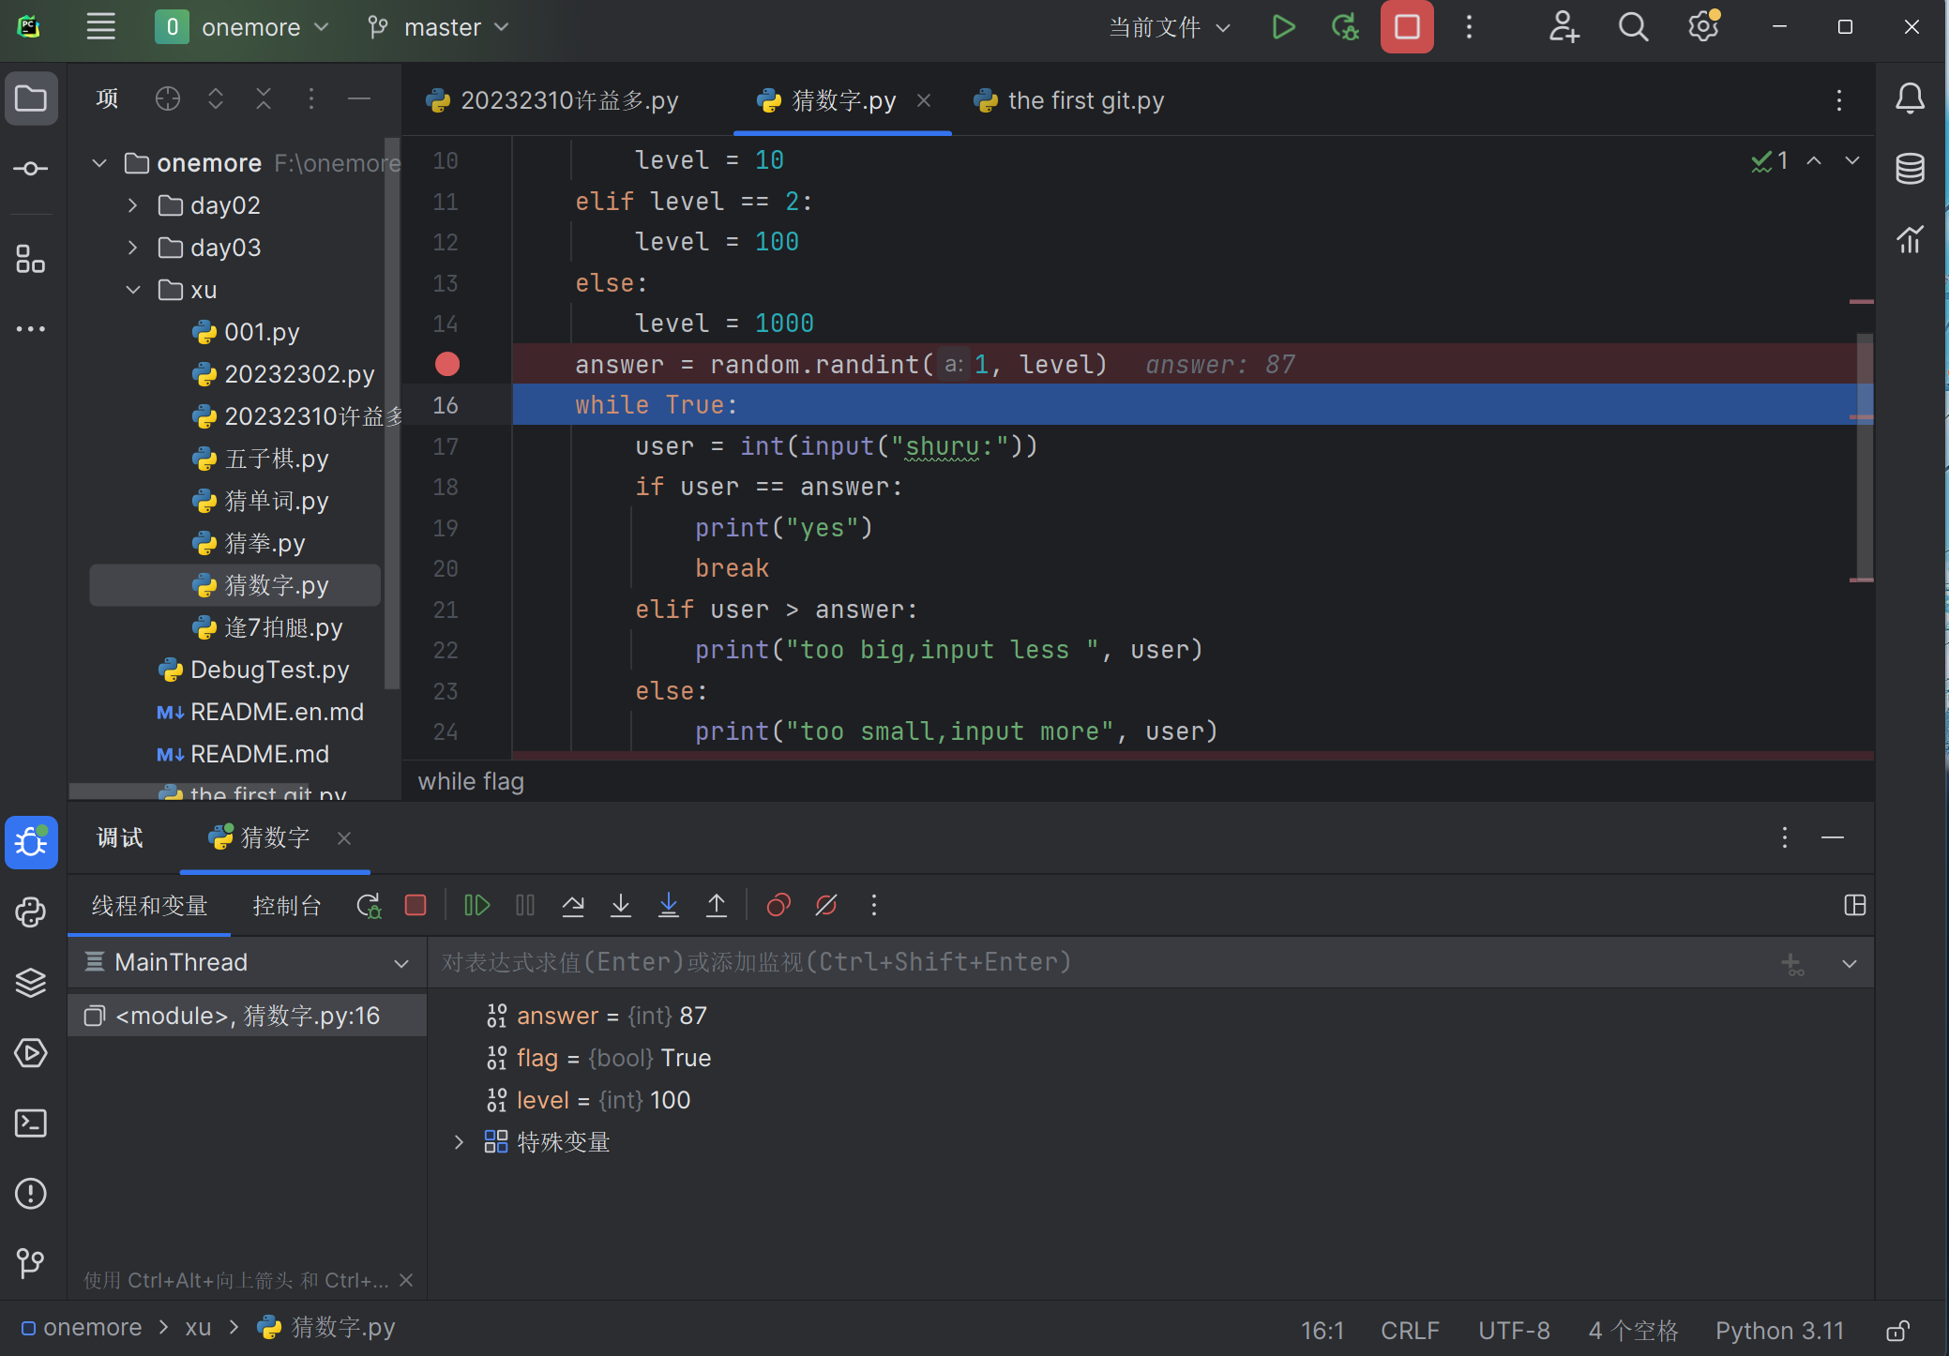Viewport: 1949px width, 1356px height.
Task: Open the Terminal tool window icon
Action: (x=31, y=1123)
